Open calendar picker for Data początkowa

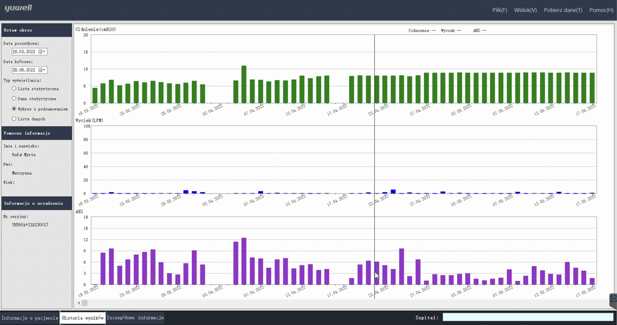click(42, 52)
